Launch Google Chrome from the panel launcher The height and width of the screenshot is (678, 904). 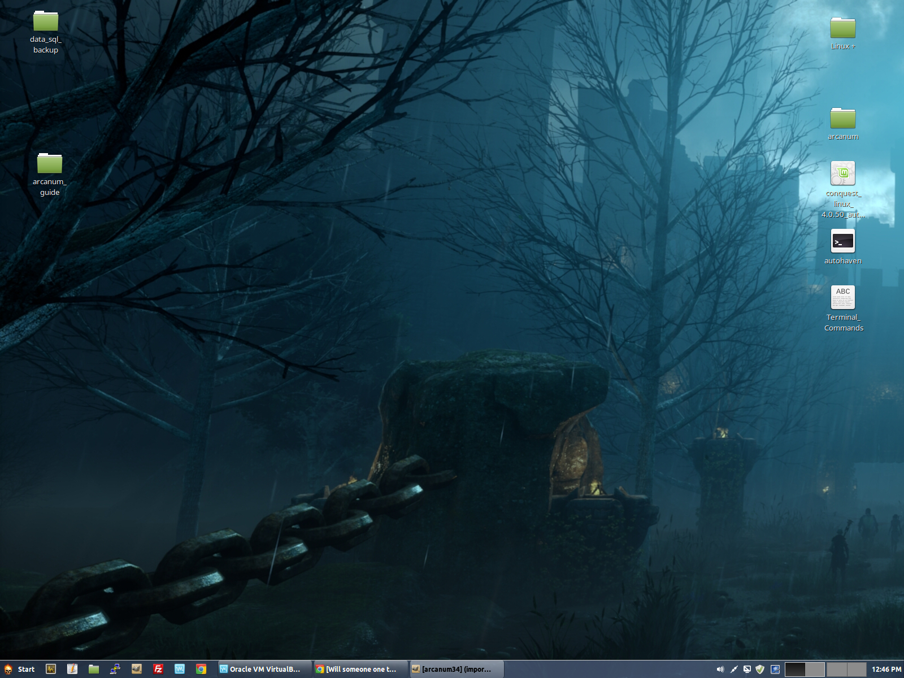pos(201,669)
